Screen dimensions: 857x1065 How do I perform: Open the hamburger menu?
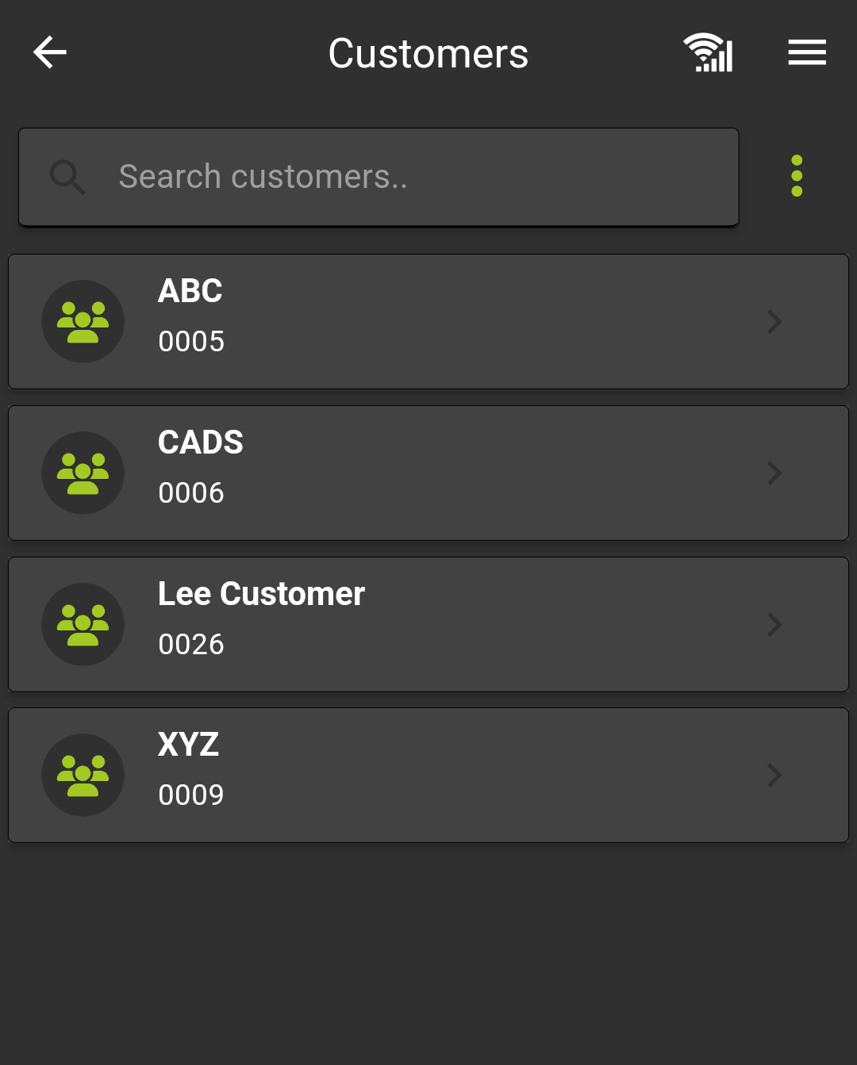pos(807,53)
